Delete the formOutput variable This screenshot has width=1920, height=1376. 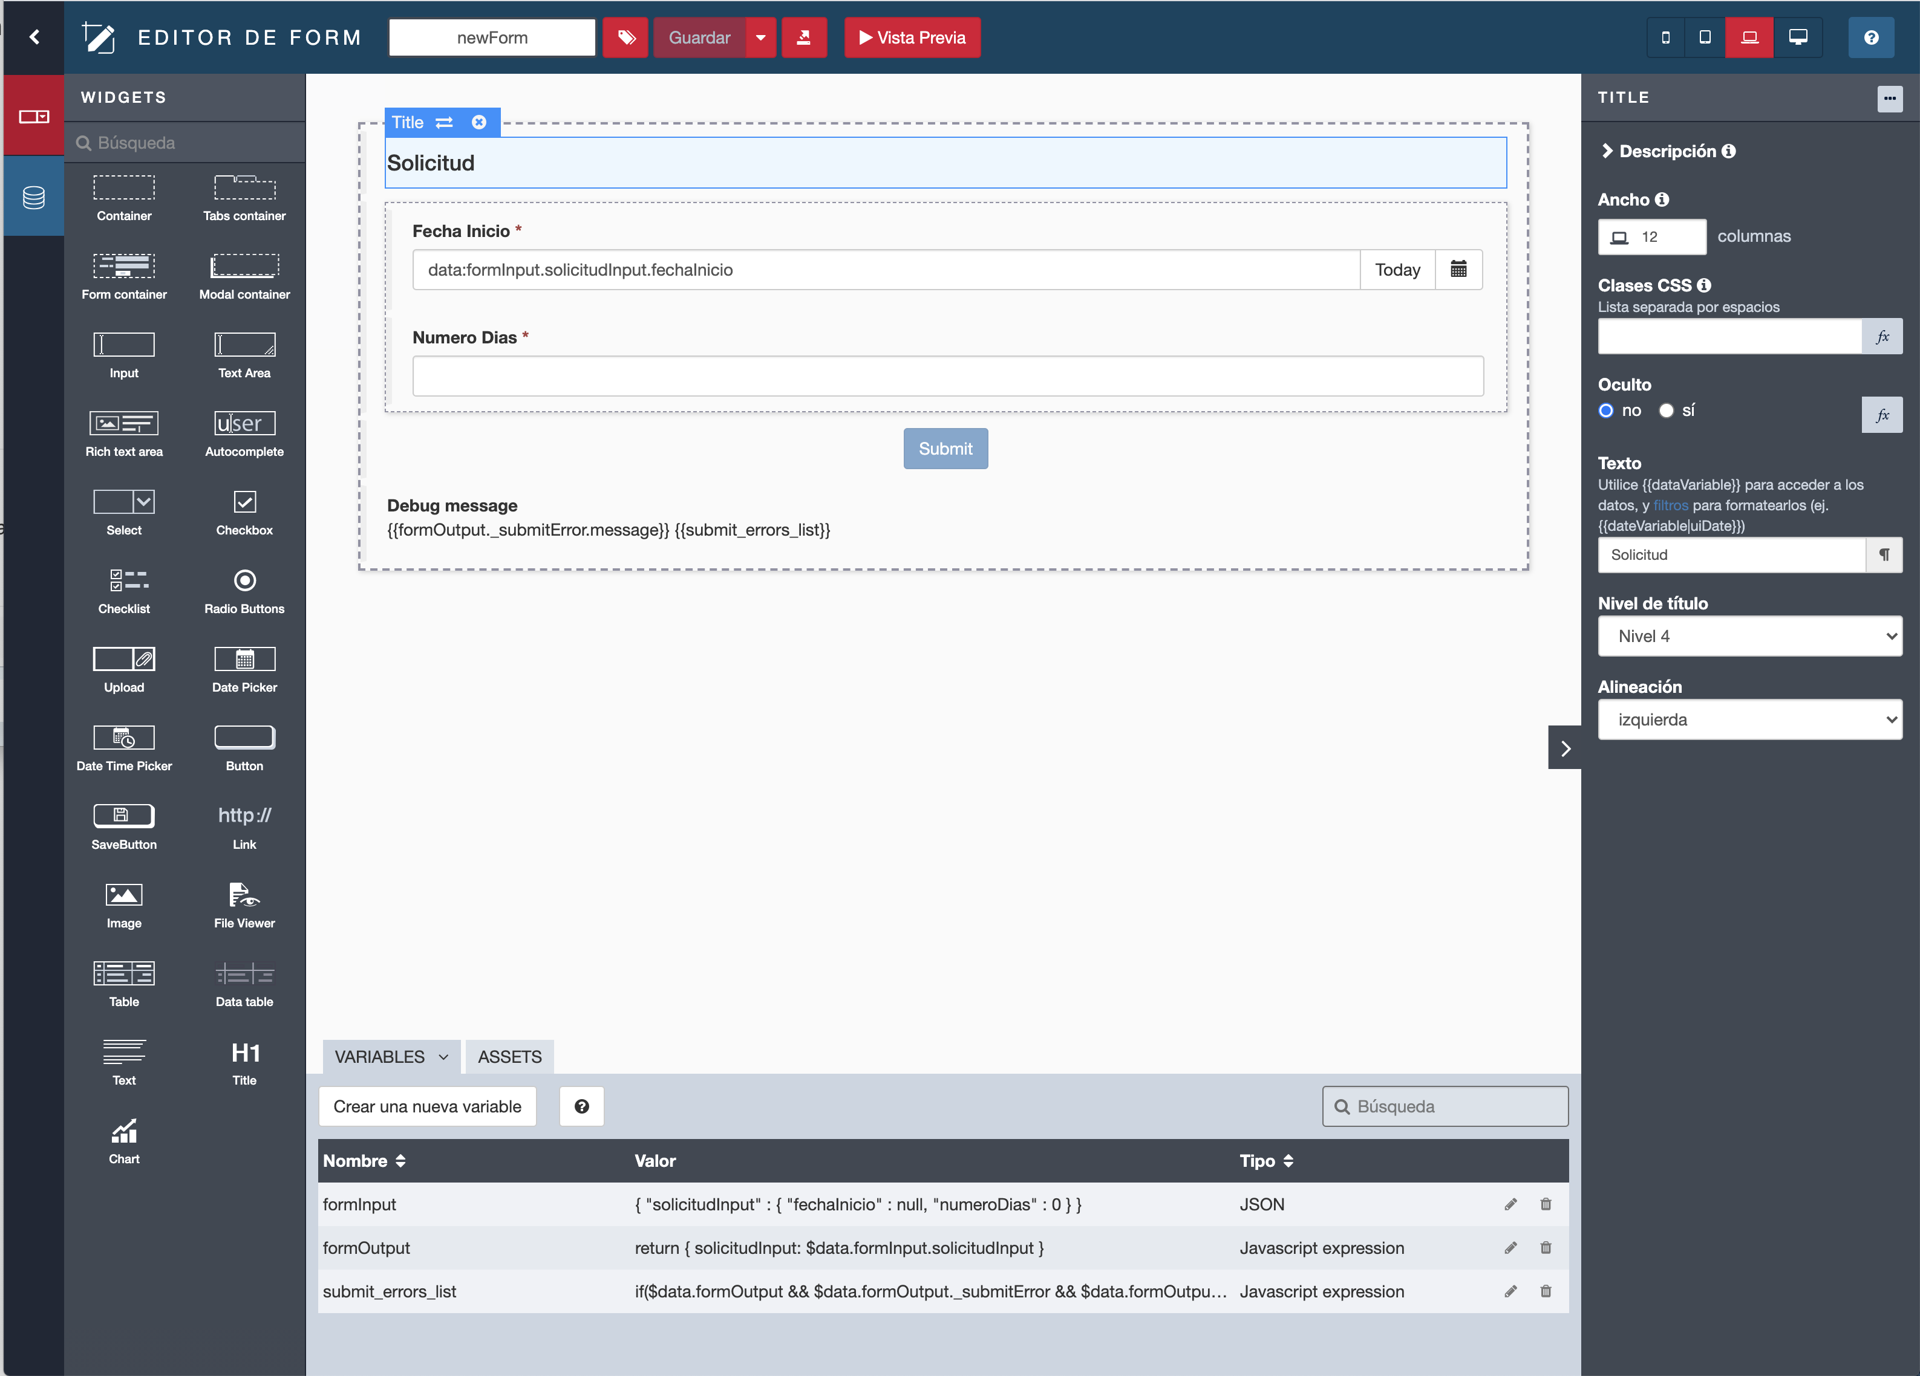[x=1545, y=1247]
